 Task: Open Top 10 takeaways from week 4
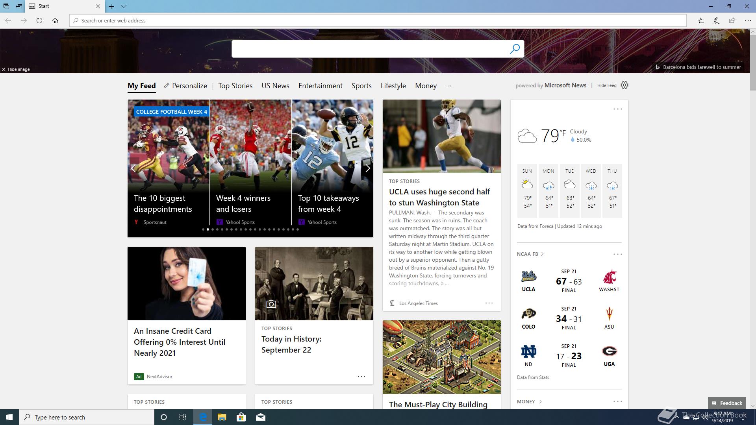pyautogui.click(x=328, y=203)
